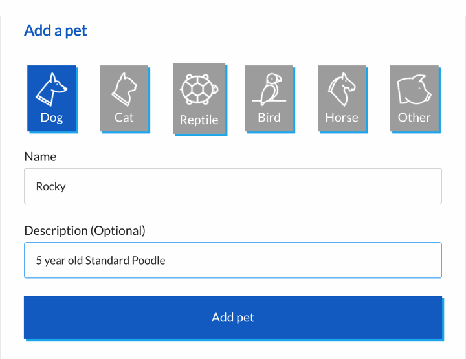
Task: Click the 'Reptile' text label
Action: (x=199, y=120)
